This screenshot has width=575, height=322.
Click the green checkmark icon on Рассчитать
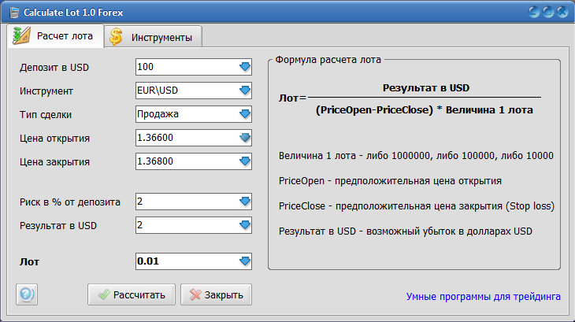(104, 294)
